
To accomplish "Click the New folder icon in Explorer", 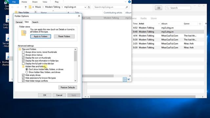I will tap(16, 12).
